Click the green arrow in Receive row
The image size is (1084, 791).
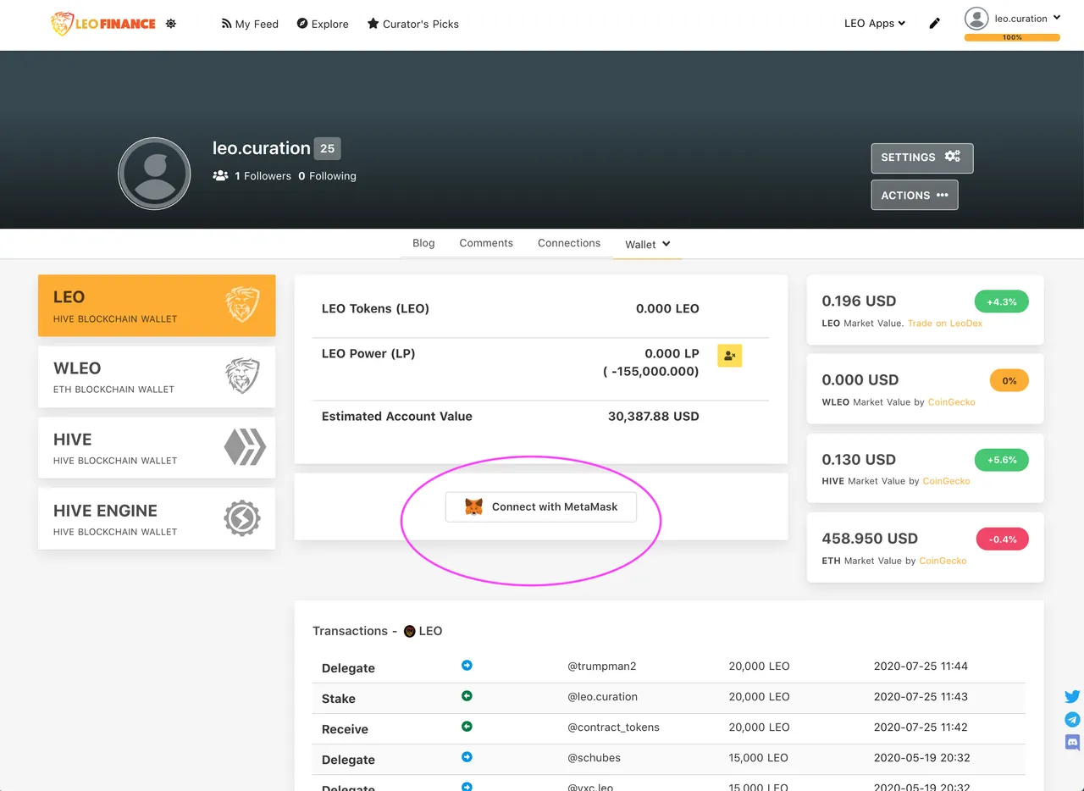click(467, 727)
